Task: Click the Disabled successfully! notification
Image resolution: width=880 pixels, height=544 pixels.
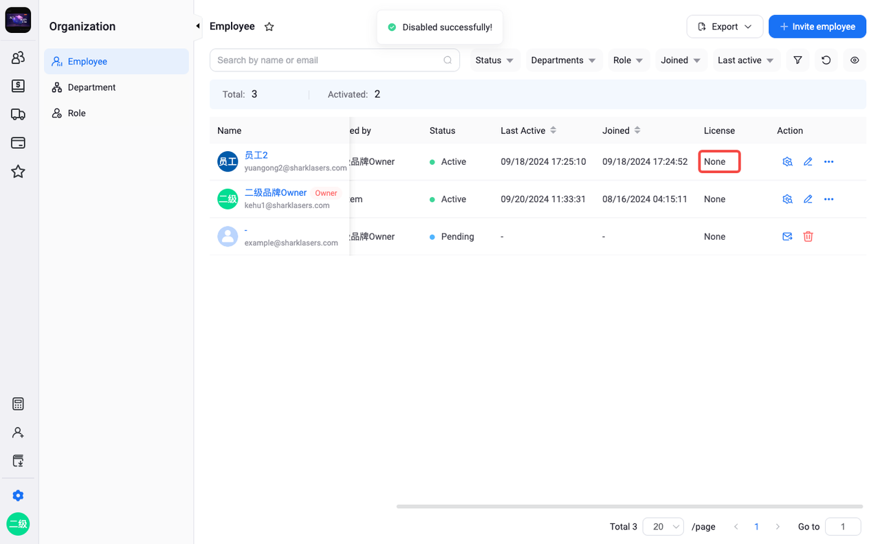Action: [440, 27]
